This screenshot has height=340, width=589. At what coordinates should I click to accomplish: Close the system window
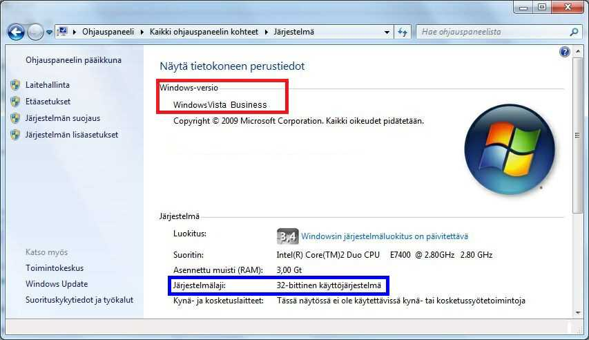[568, 7]
